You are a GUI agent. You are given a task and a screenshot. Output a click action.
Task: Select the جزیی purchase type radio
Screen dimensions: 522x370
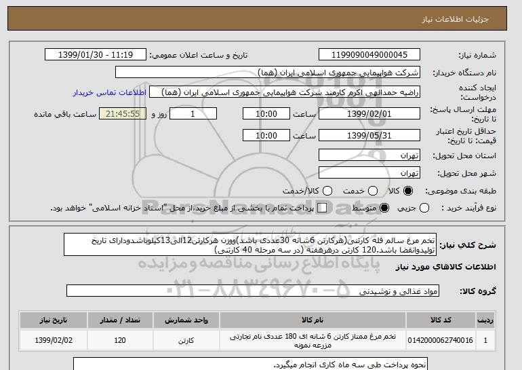pos(424,208)
